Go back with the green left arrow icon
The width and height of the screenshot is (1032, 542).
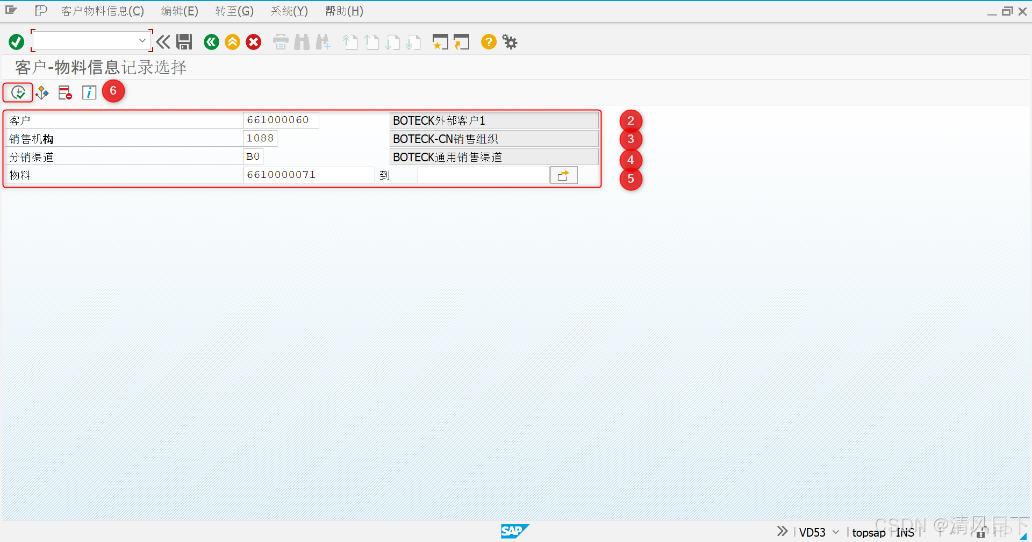click(211, 41)
